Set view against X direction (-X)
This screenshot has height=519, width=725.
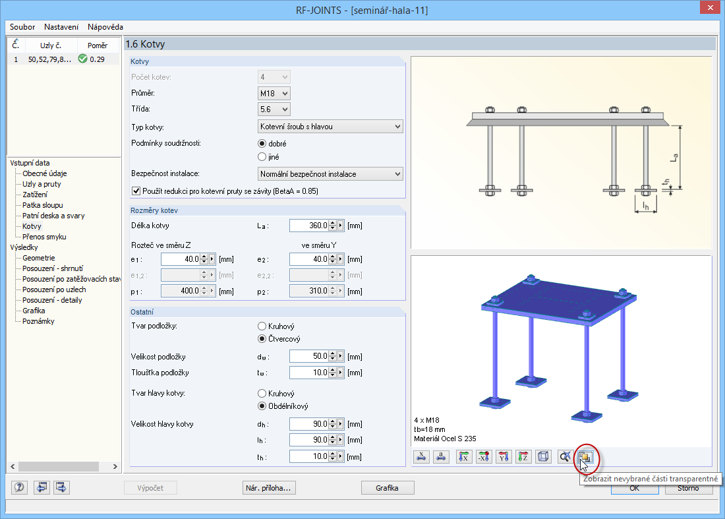[484, 457]
